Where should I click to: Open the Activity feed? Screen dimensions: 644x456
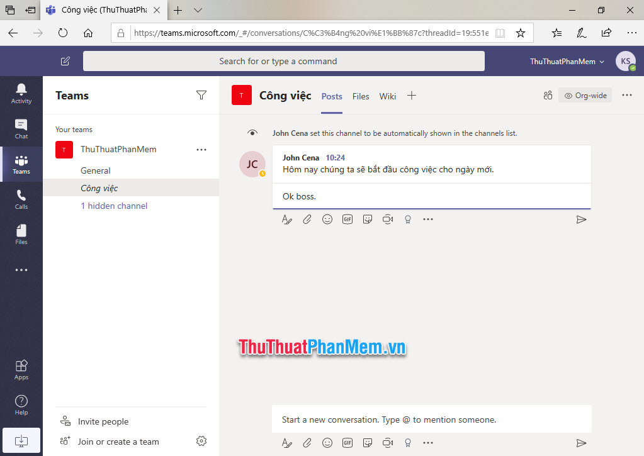(21, 94)
